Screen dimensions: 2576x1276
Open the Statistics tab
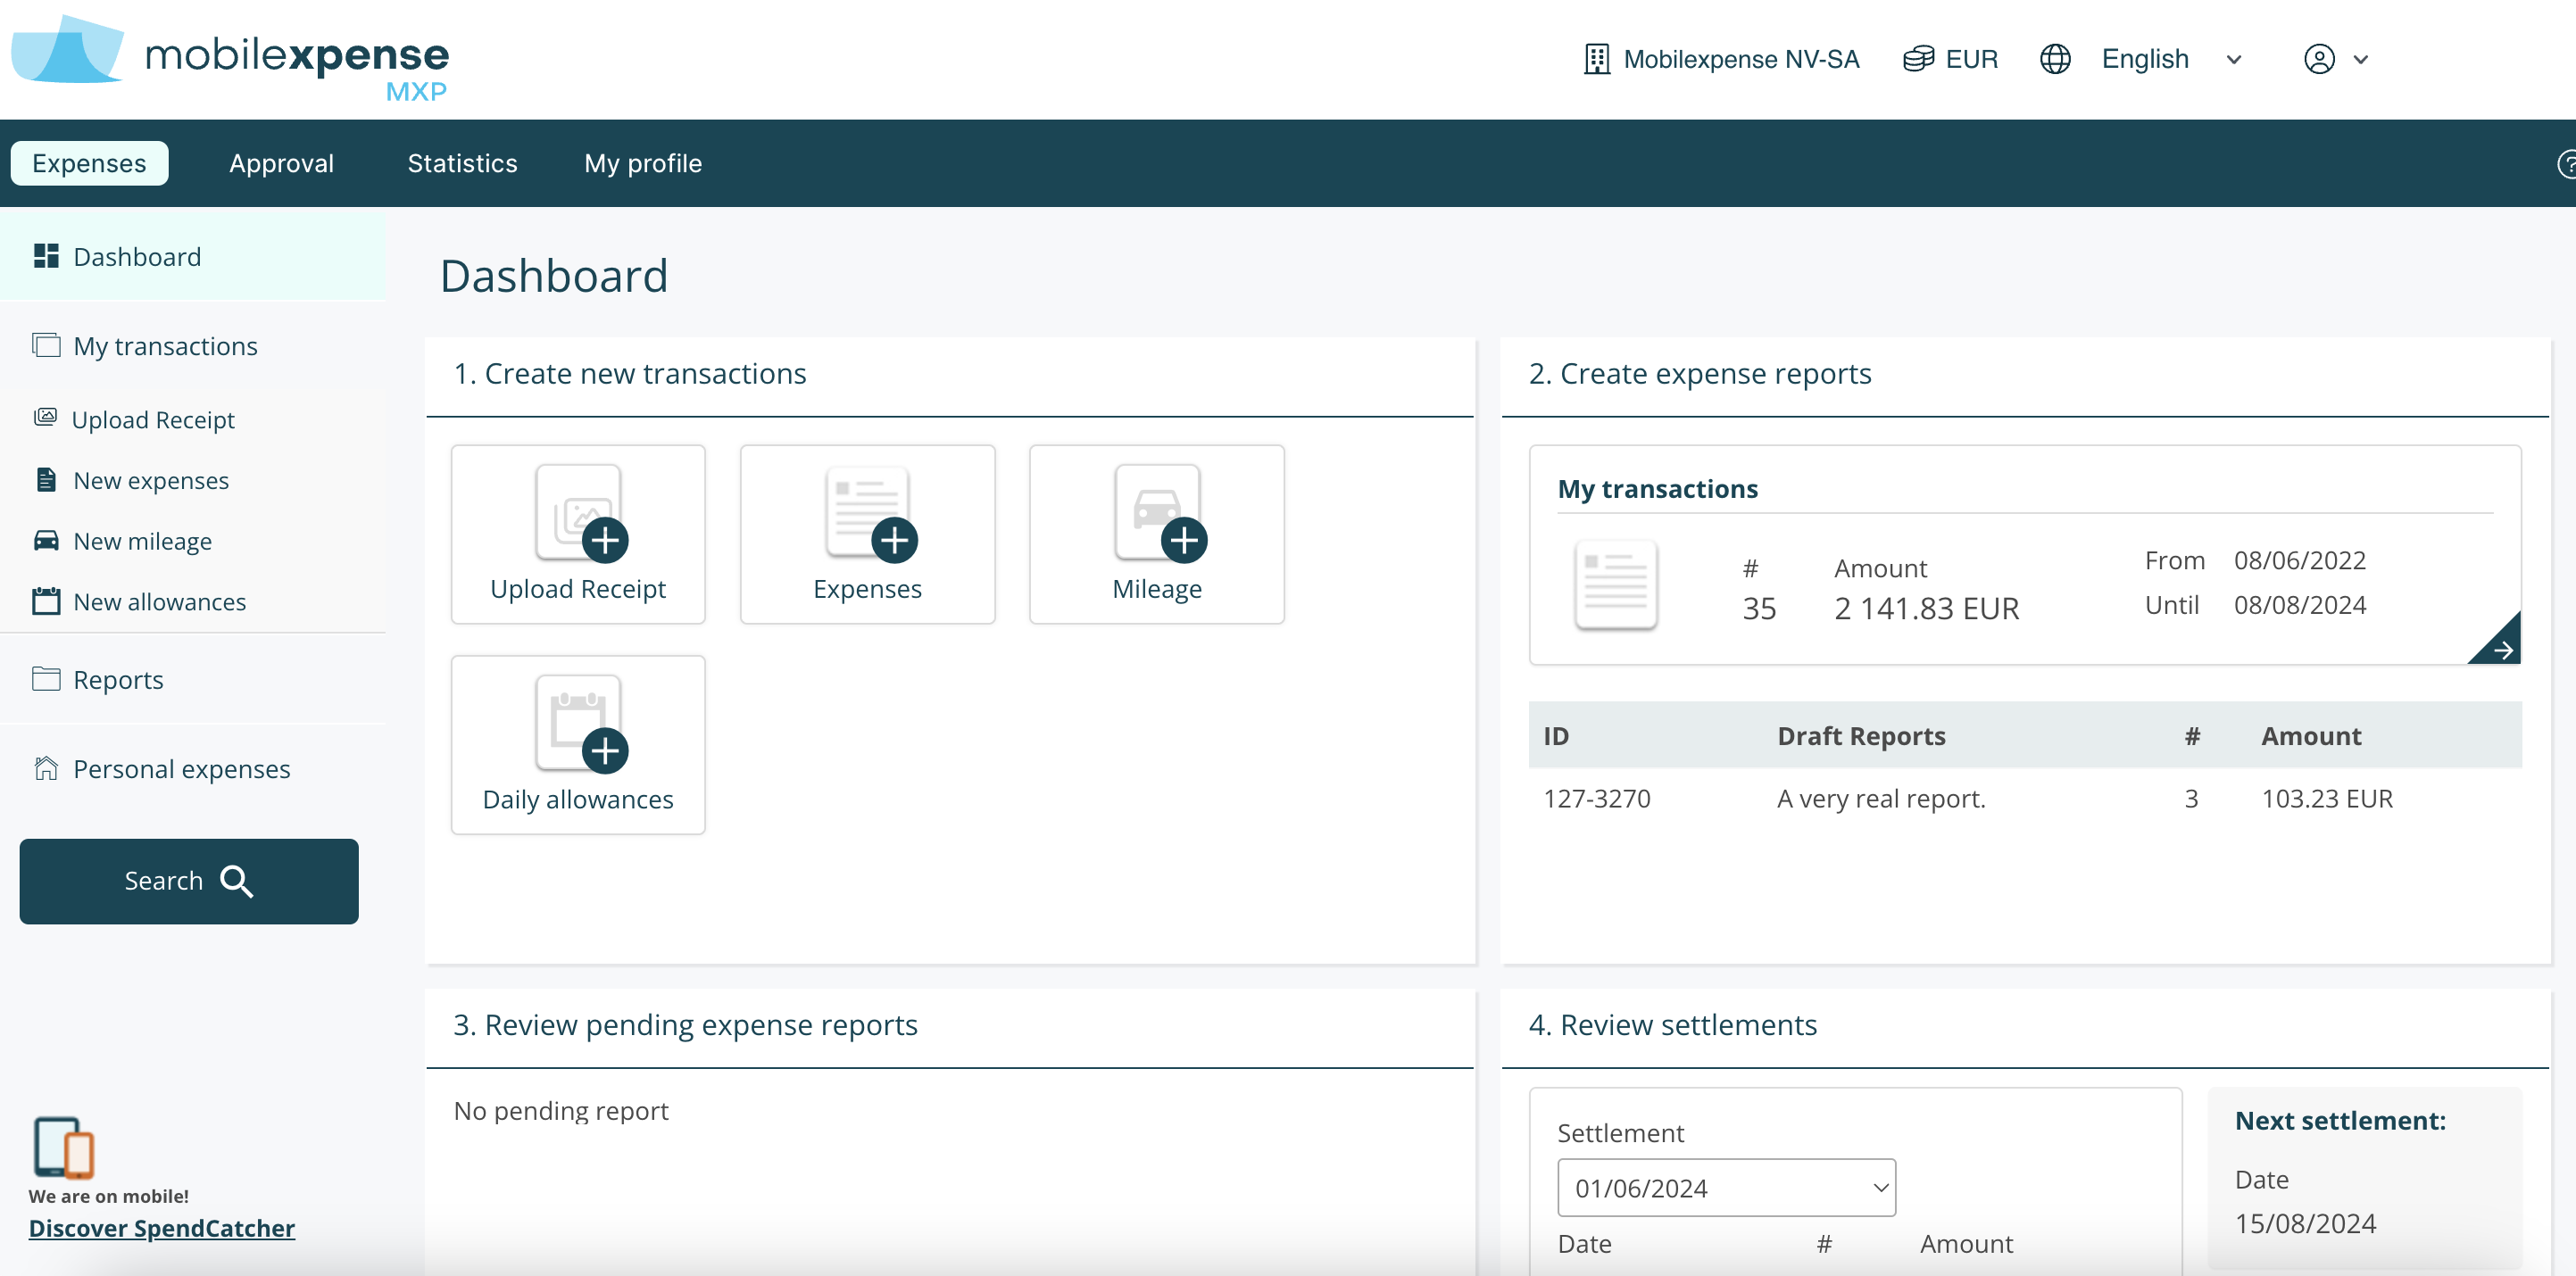462,163
